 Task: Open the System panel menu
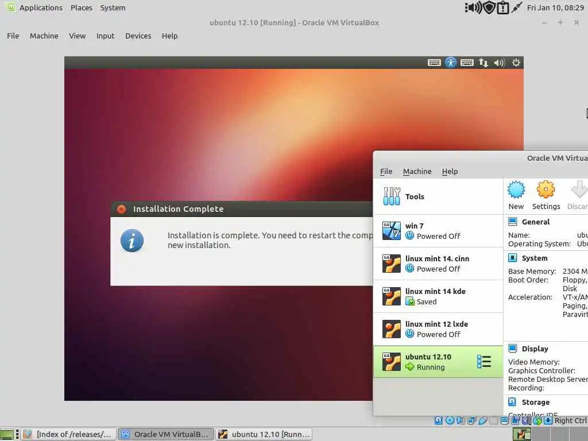tap(113, 7)
